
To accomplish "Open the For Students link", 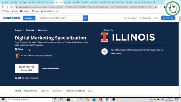I will tap(145, 18).
